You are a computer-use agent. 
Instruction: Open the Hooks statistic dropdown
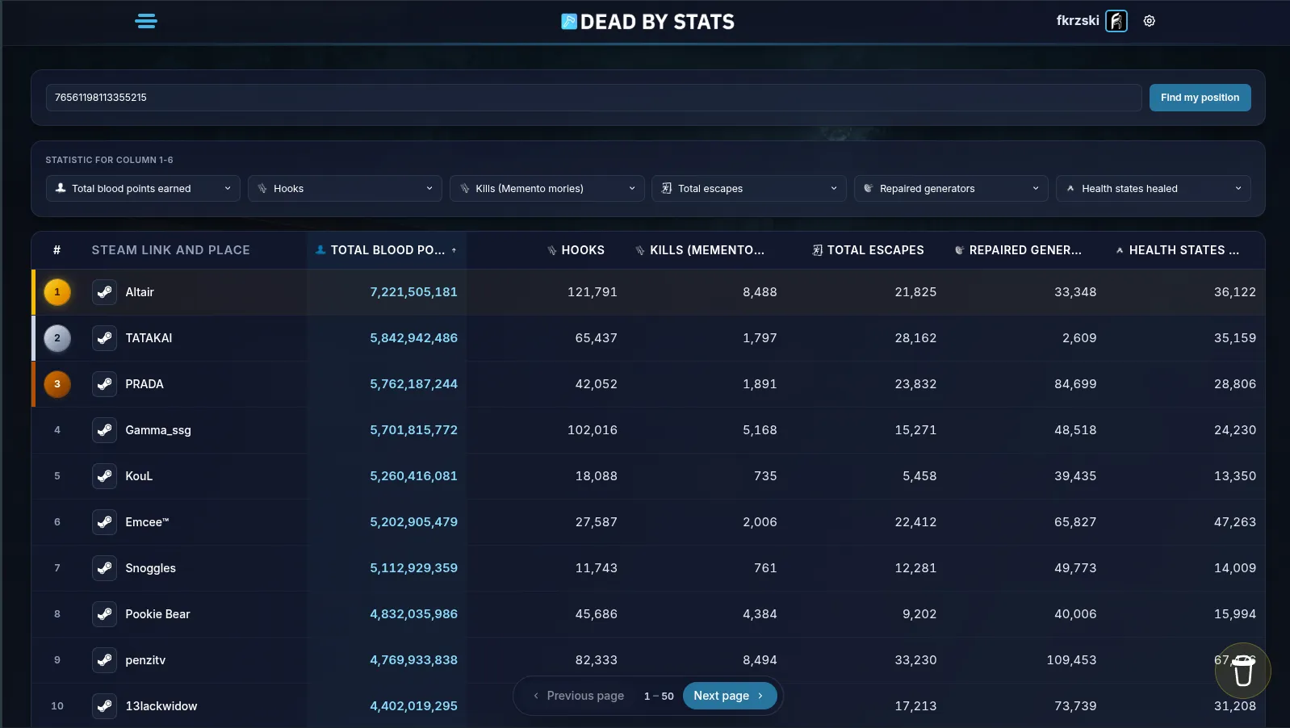[345, 189]
